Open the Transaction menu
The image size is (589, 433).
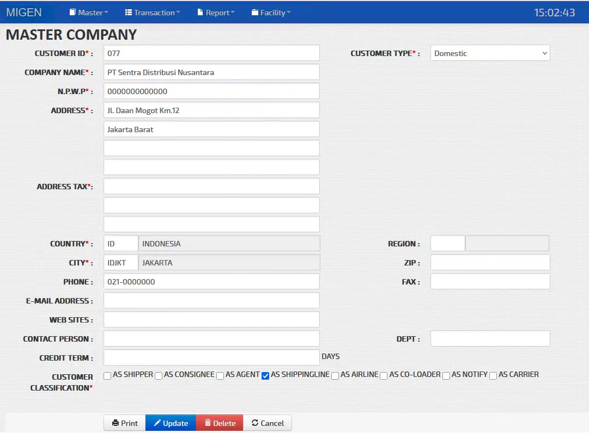coord(153,13)
